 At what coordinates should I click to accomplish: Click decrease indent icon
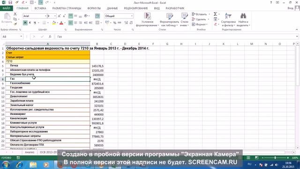(x=86, y=23)
